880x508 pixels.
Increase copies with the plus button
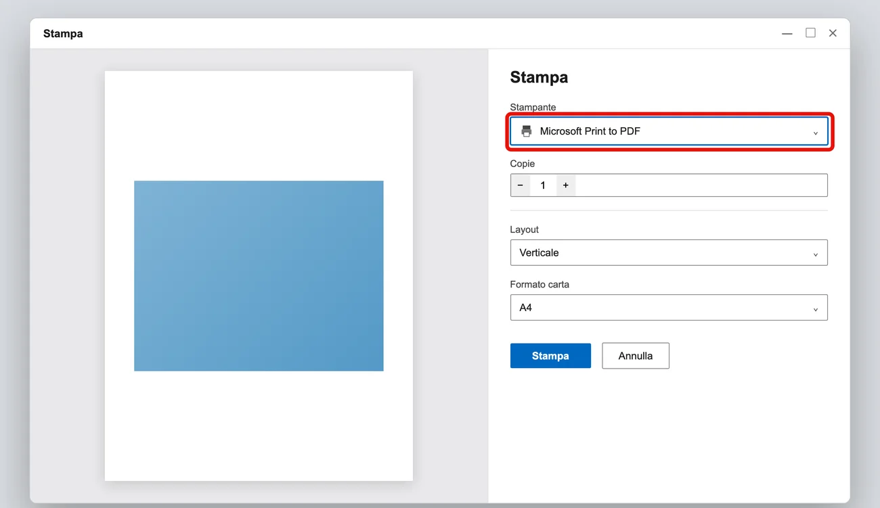pos(566,185)
